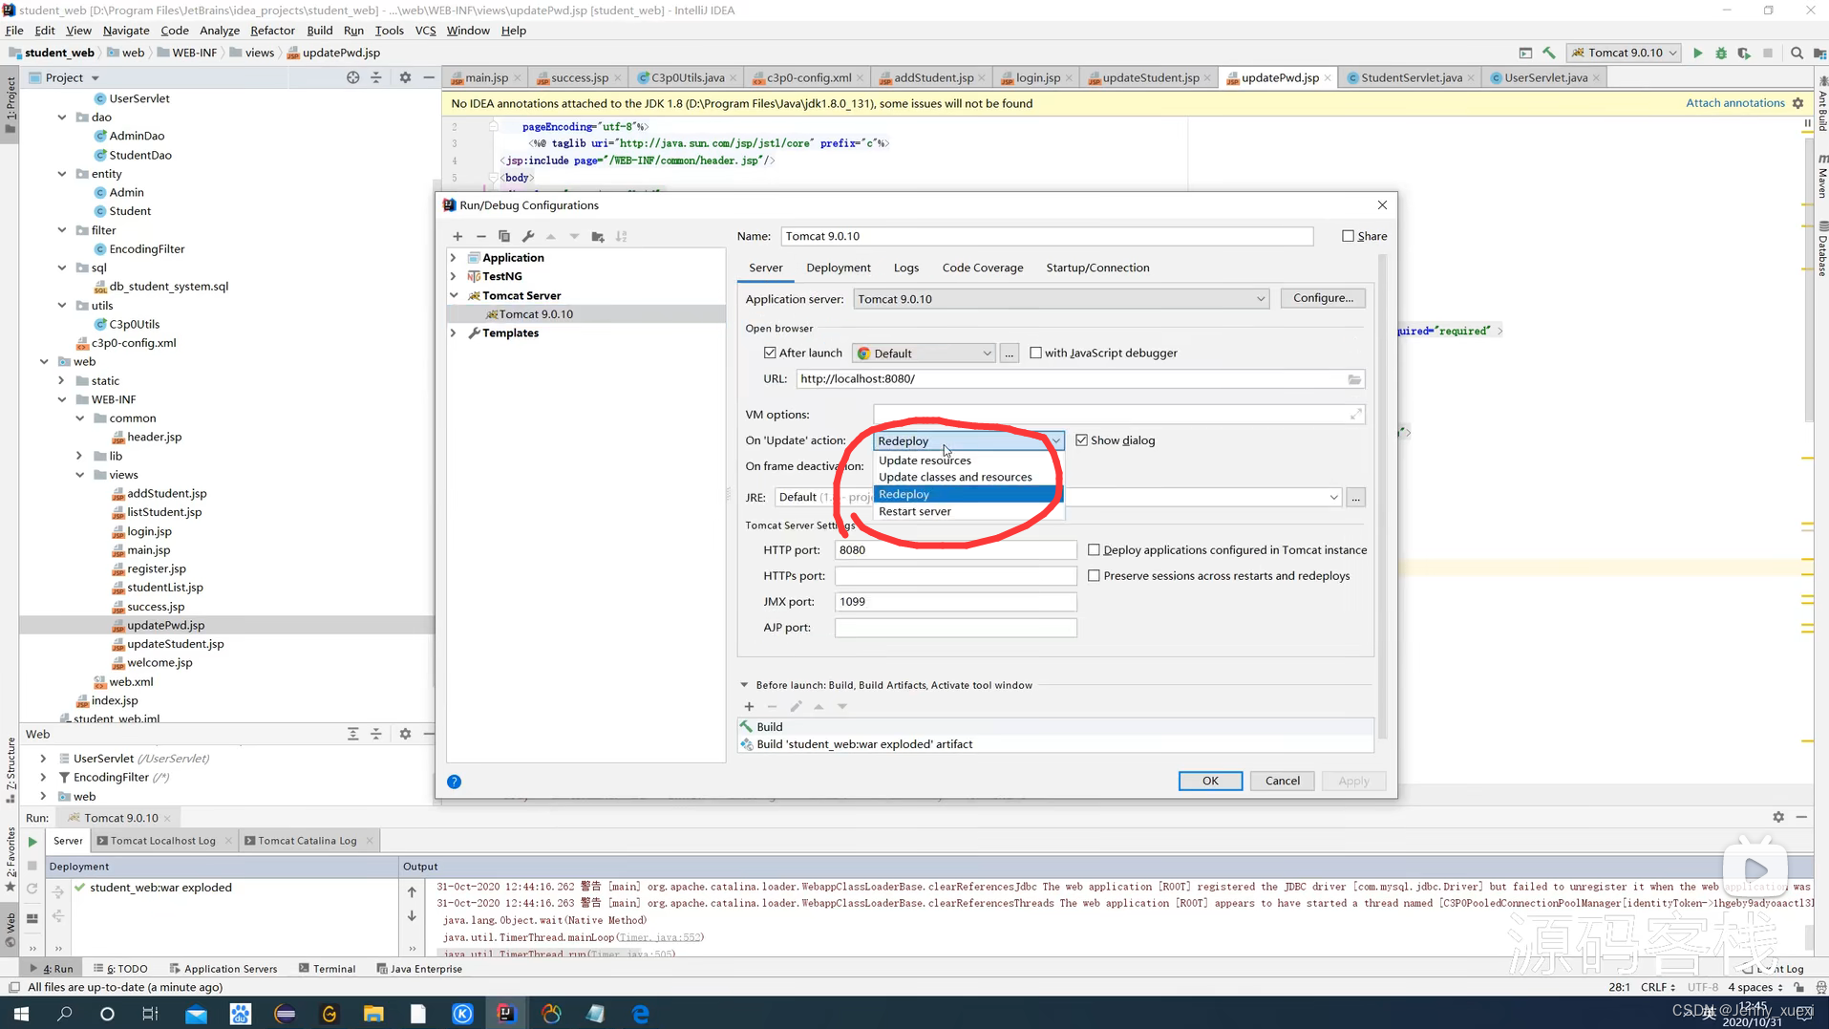Build project with the hammer icon
1829x1029 pixels.
1549,53
